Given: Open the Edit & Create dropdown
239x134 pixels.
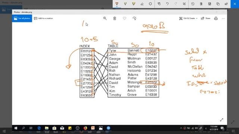Looking at the screenshot, I should pos(188,18).
